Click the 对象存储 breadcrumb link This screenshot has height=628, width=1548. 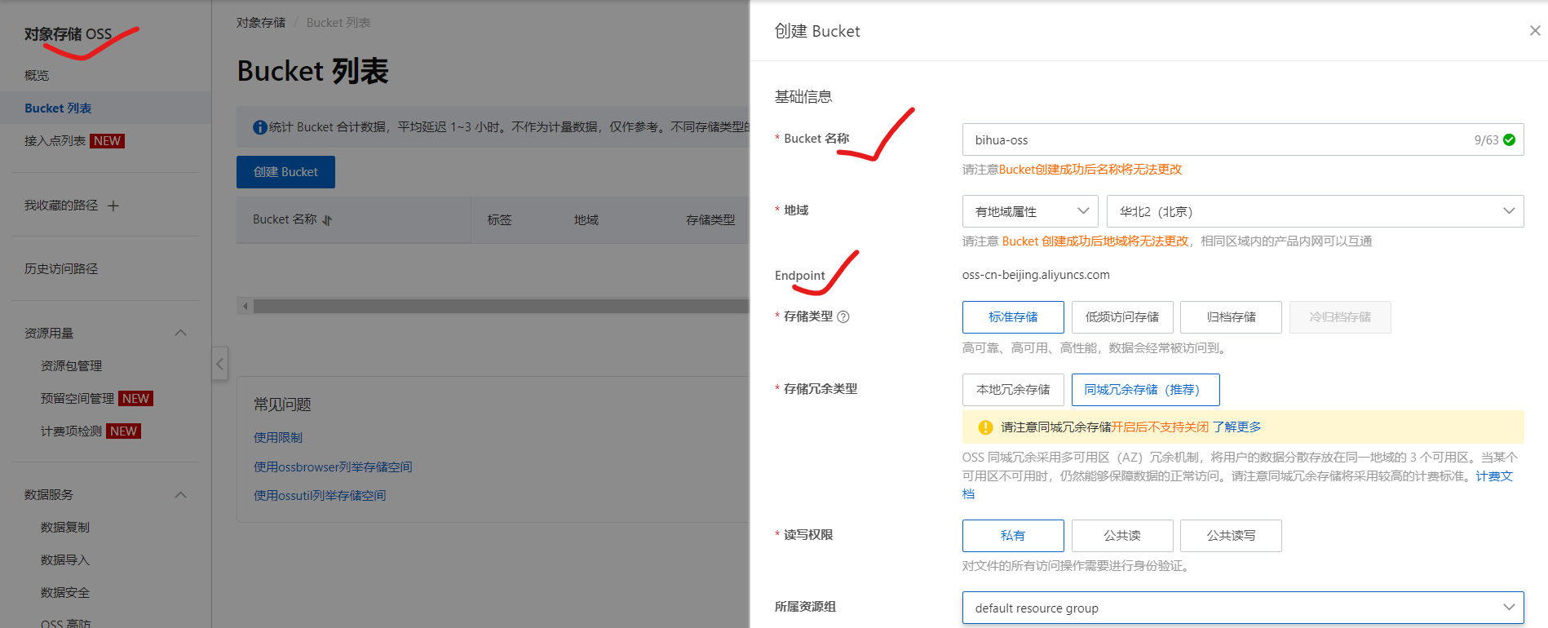[261, 23]
